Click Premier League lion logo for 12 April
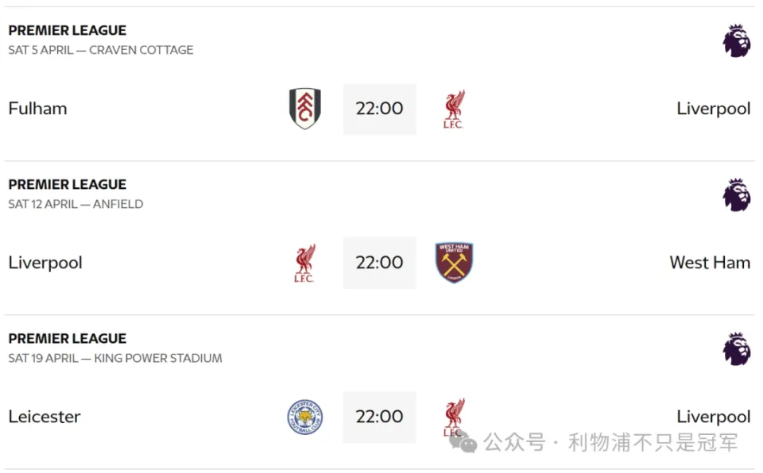This screenshot has width=763, height=473. coord(736,194)
